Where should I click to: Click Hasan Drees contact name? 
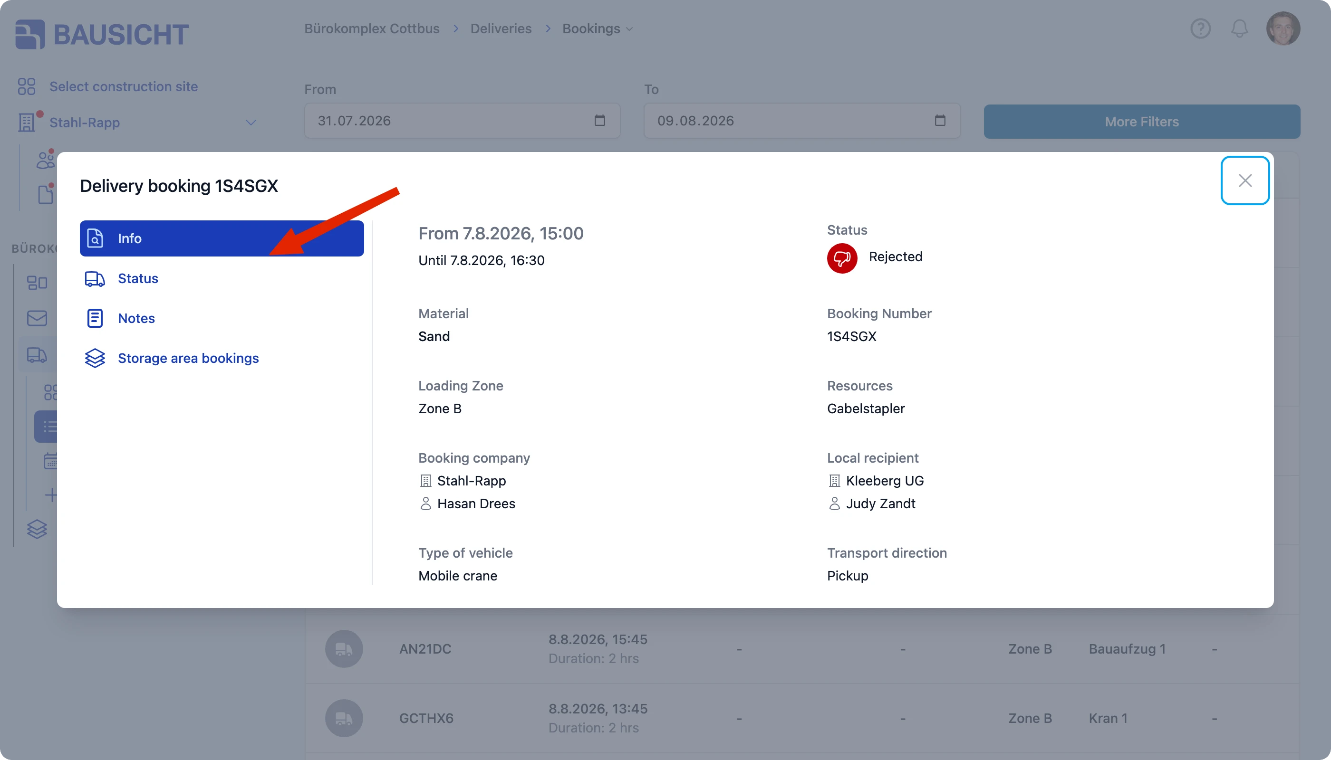[x=476, y=503]
